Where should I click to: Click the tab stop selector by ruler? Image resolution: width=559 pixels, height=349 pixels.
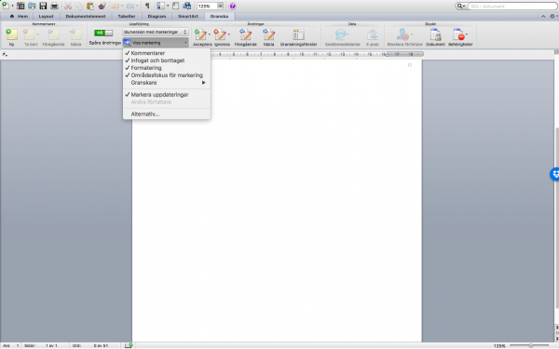point(5,55)
